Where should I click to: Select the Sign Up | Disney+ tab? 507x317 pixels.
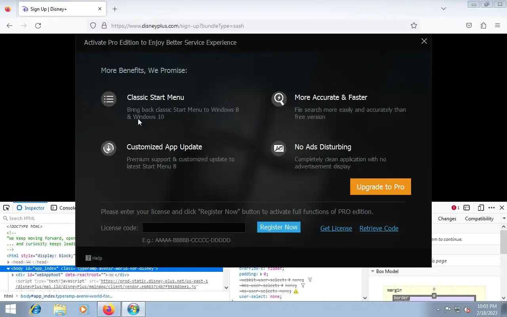click(61, 9)
